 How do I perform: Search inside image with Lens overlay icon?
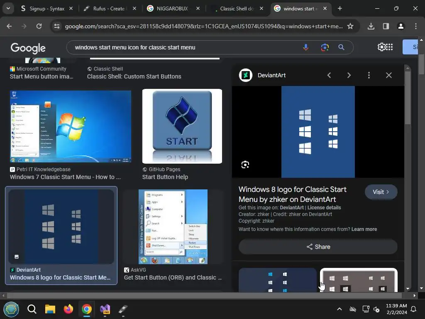click(245, 164)
